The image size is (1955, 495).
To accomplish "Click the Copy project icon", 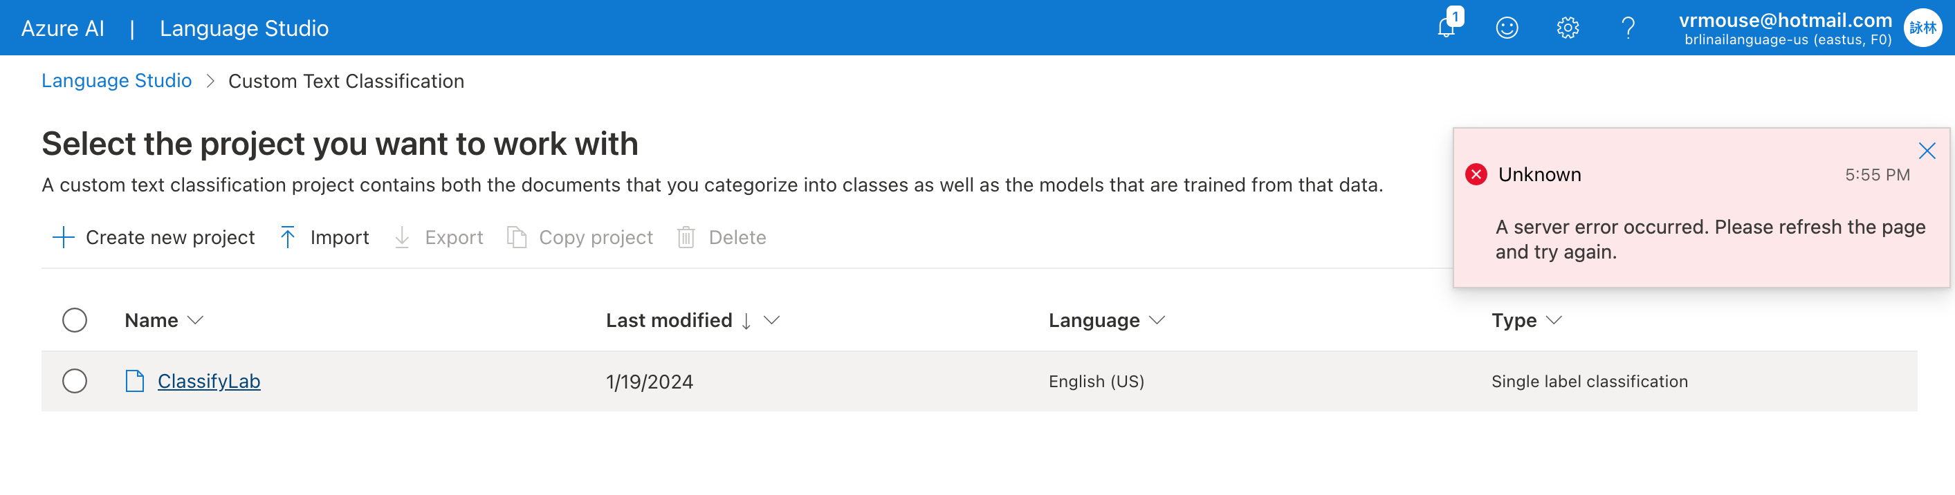I will pyautogui.click(x=517, y=237).
